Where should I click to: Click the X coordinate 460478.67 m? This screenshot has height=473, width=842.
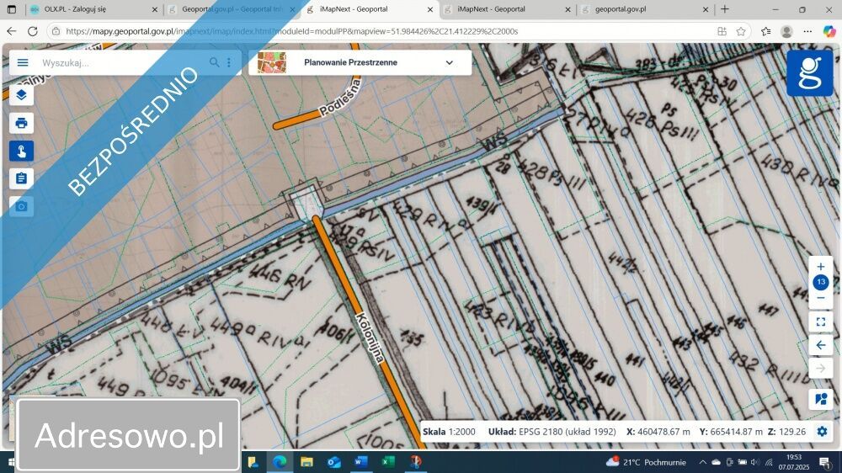658,432
